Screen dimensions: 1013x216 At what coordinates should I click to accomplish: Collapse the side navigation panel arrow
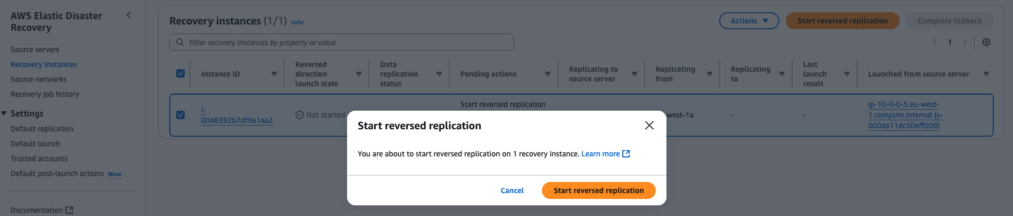pos(128,15)
